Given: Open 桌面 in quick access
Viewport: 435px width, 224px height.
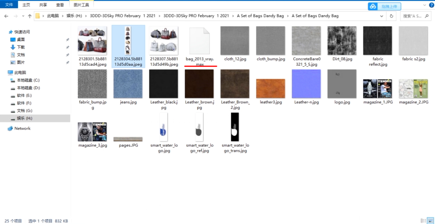Looking at the screenshot, I should (x=21, y=39).
